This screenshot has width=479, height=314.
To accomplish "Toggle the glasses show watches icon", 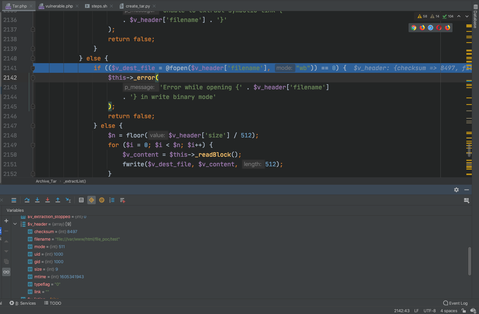I will (x=6, y=272).
